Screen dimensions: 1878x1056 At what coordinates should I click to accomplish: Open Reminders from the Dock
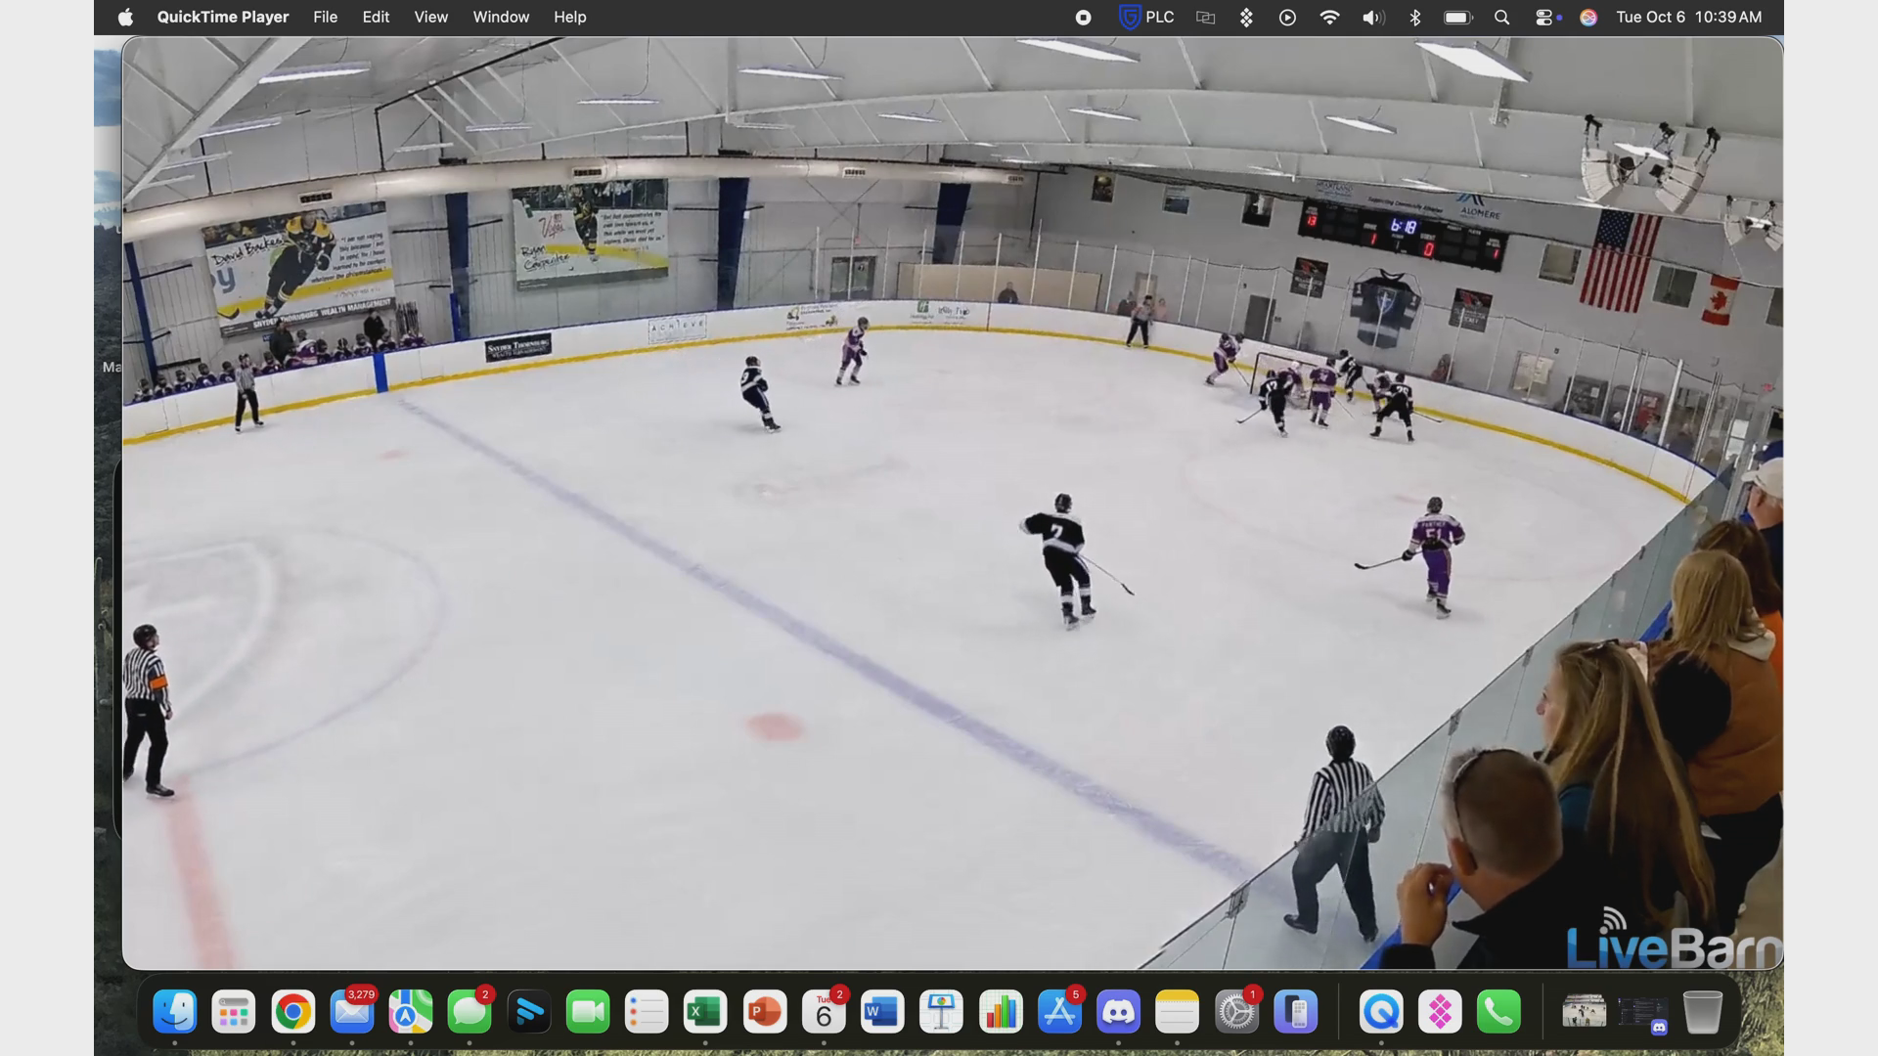[x=647, y=1012]
